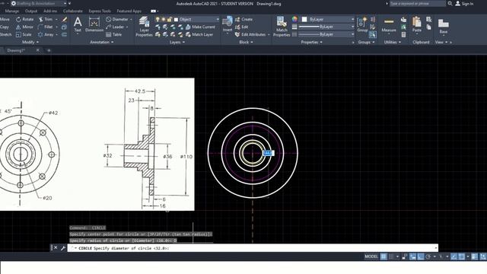The height and width of the screenshot is (274, 487).
Task: Open Layer Properties manager
Action: (144, 27)
